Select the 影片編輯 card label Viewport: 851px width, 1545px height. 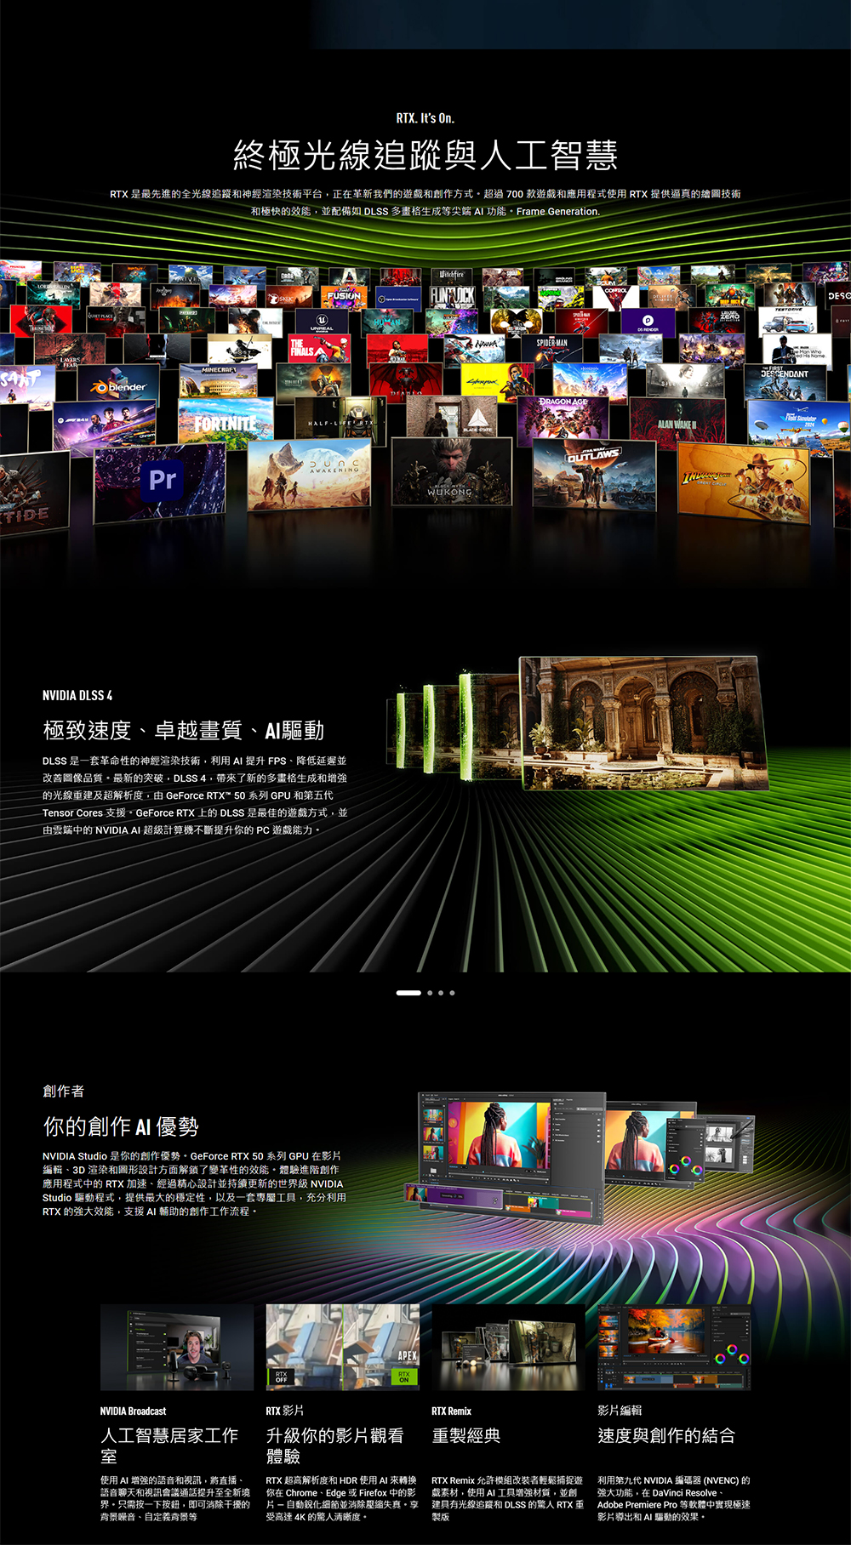pos(620,1411)
